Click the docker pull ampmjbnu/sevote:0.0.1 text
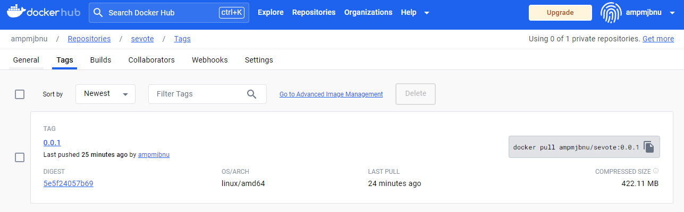684x212 pixels. [x=576, y=147]
